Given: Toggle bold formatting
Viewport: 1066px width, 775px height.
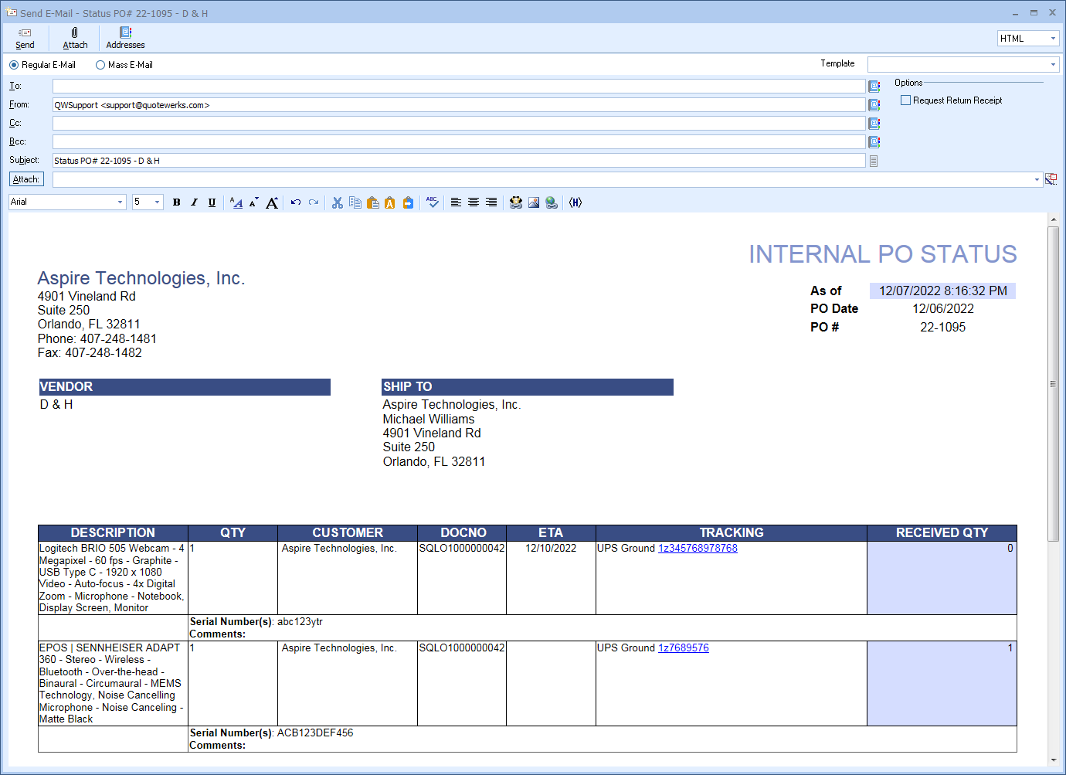Looking at the screenshot, I should (177, 202).
